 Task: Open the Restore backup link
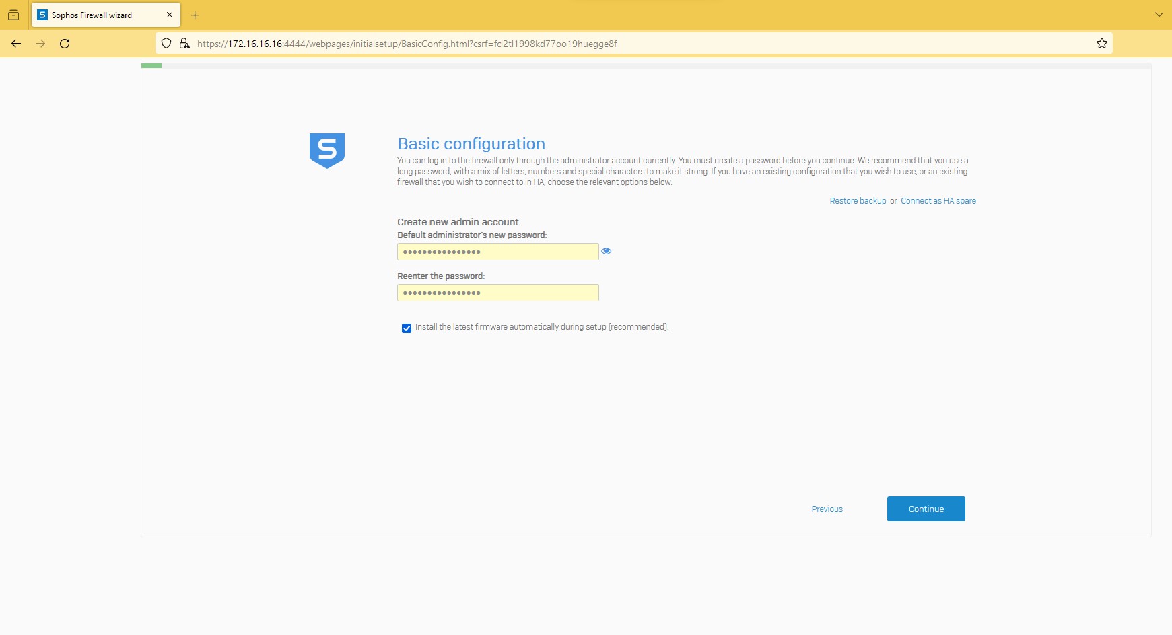858,201
